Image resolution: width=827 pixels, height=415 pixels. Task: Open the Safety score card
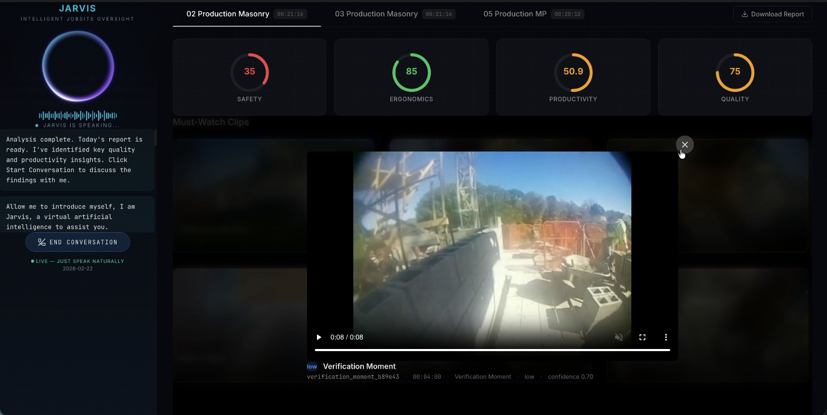[x=249, y=77]
